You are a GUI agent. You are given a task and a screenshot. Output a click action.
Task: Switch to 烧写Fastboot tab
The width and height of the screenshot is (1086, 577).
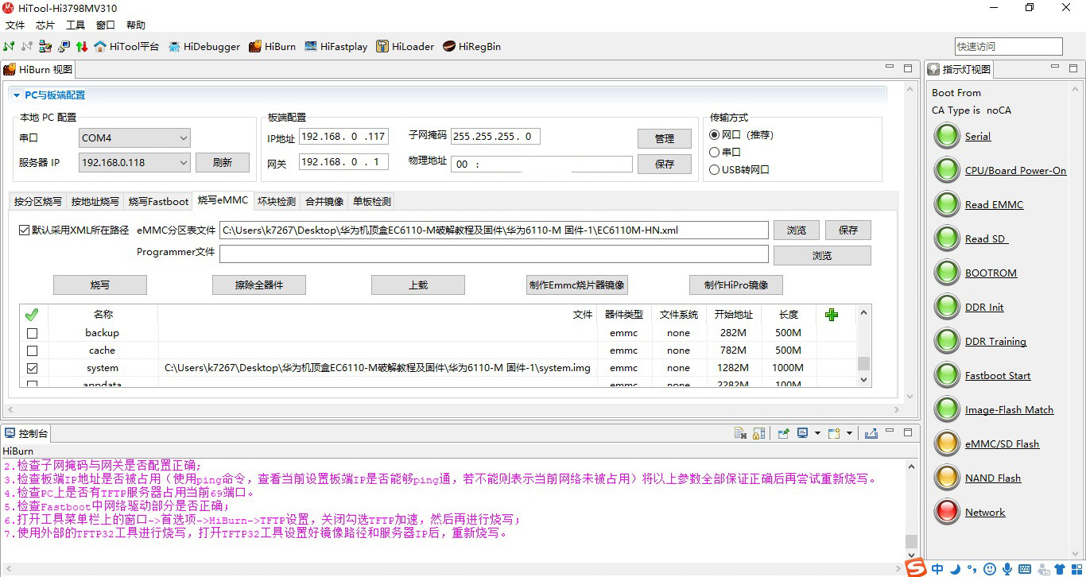pos(159,202)
